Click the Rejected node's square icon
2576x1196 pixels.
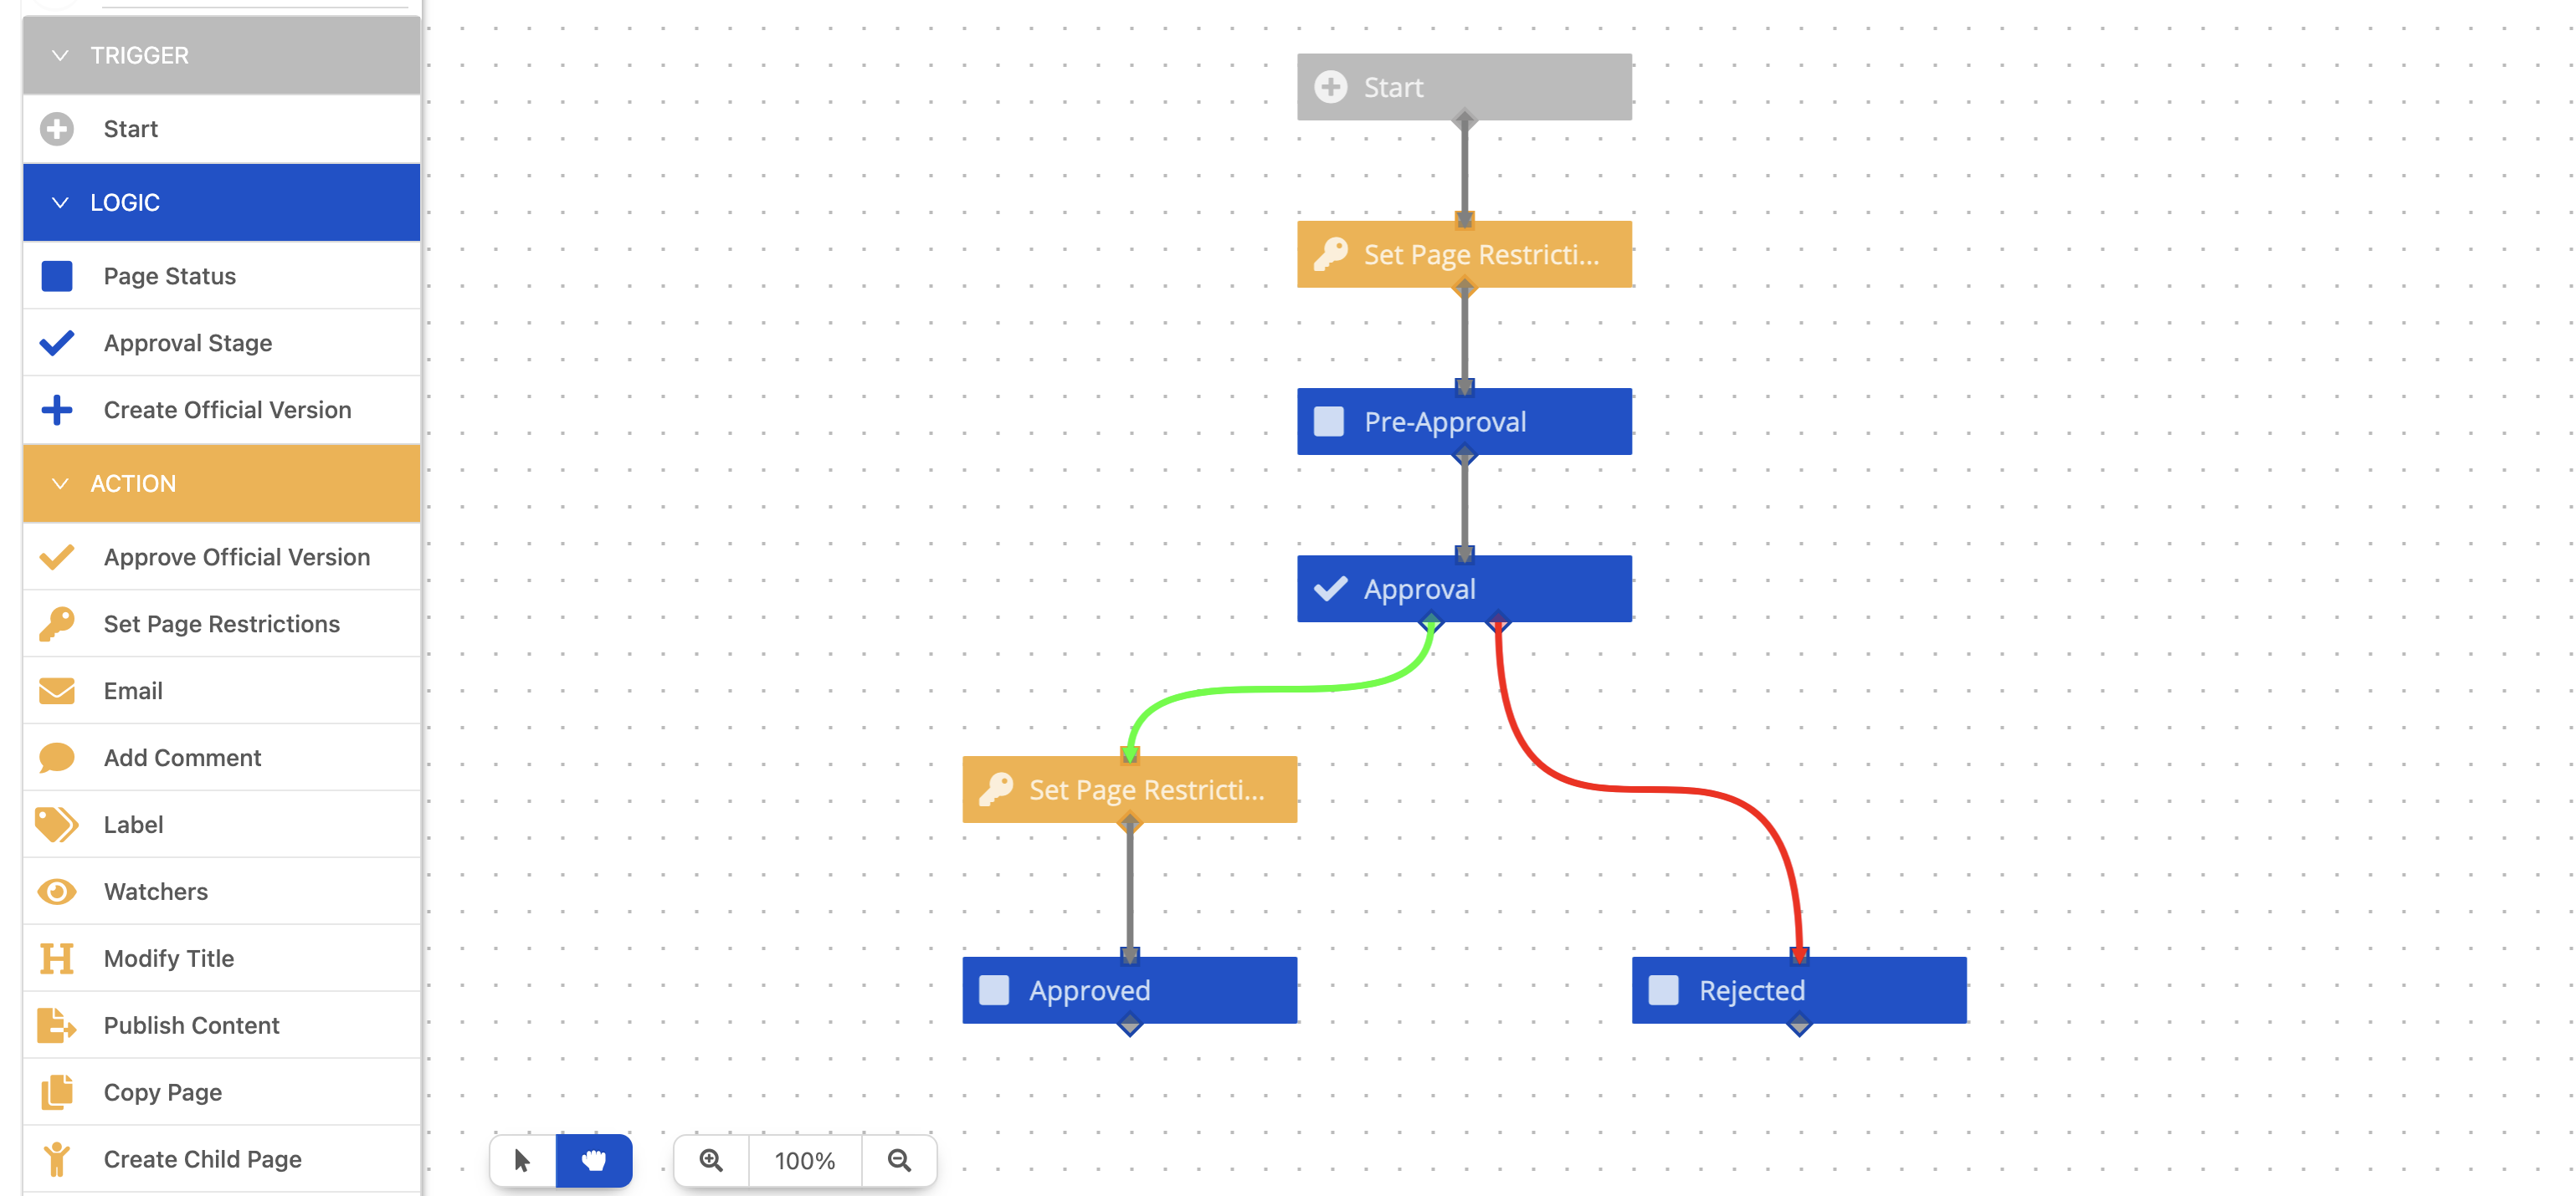tap(1663, 990)
